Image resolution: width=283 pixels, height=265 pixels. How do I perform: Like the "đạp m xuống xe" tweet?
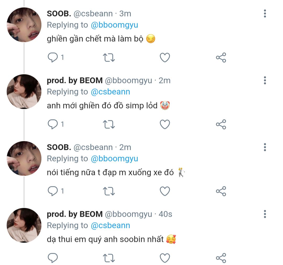coord(165,191)
